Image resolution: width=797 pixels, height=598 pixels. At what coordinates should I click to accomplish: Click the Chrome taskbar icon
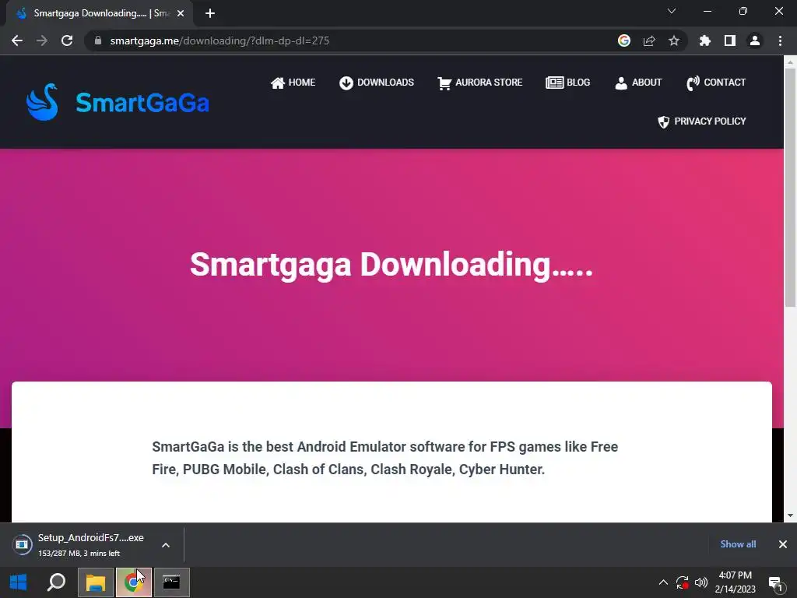(134, 582)
